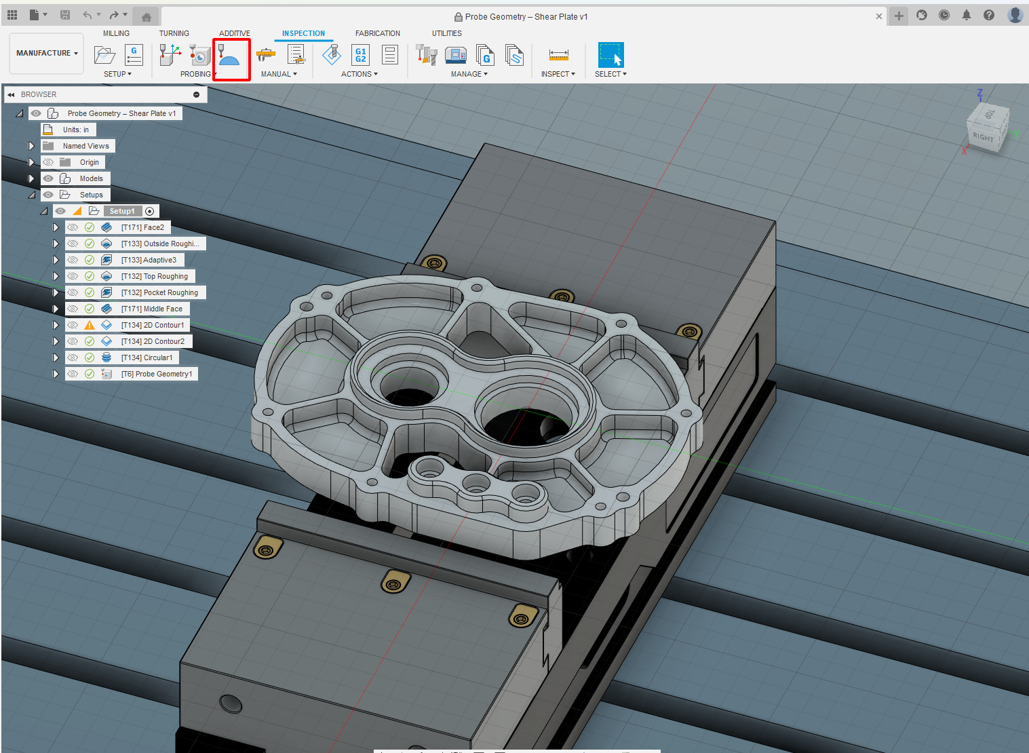Open the ACTIONS dropdown menu
1029x753 pixels.
click(x=360, y=74)
